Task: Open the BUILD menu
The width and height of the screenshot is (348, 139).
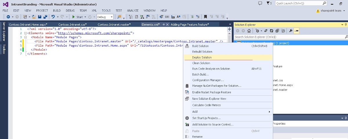Action: (x=57, y=11)
